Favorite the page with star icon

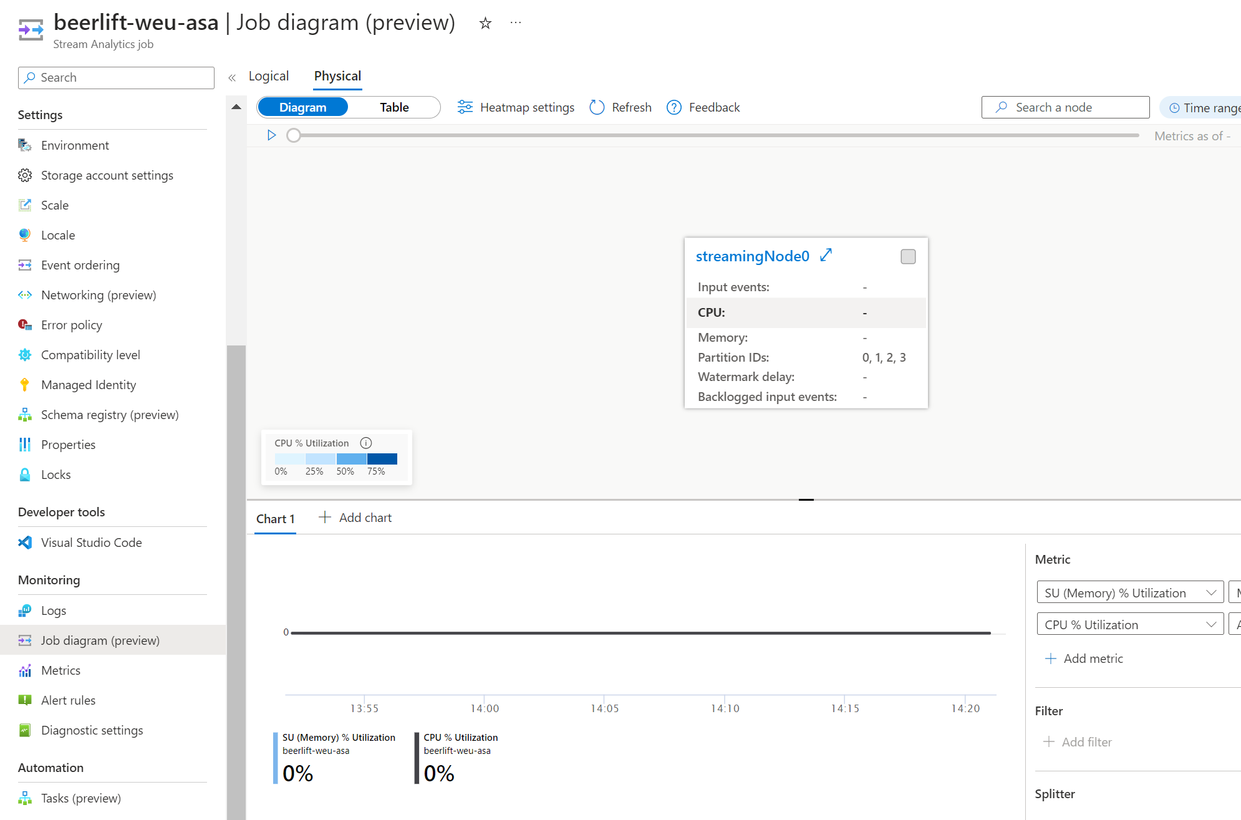click(485, 23)
